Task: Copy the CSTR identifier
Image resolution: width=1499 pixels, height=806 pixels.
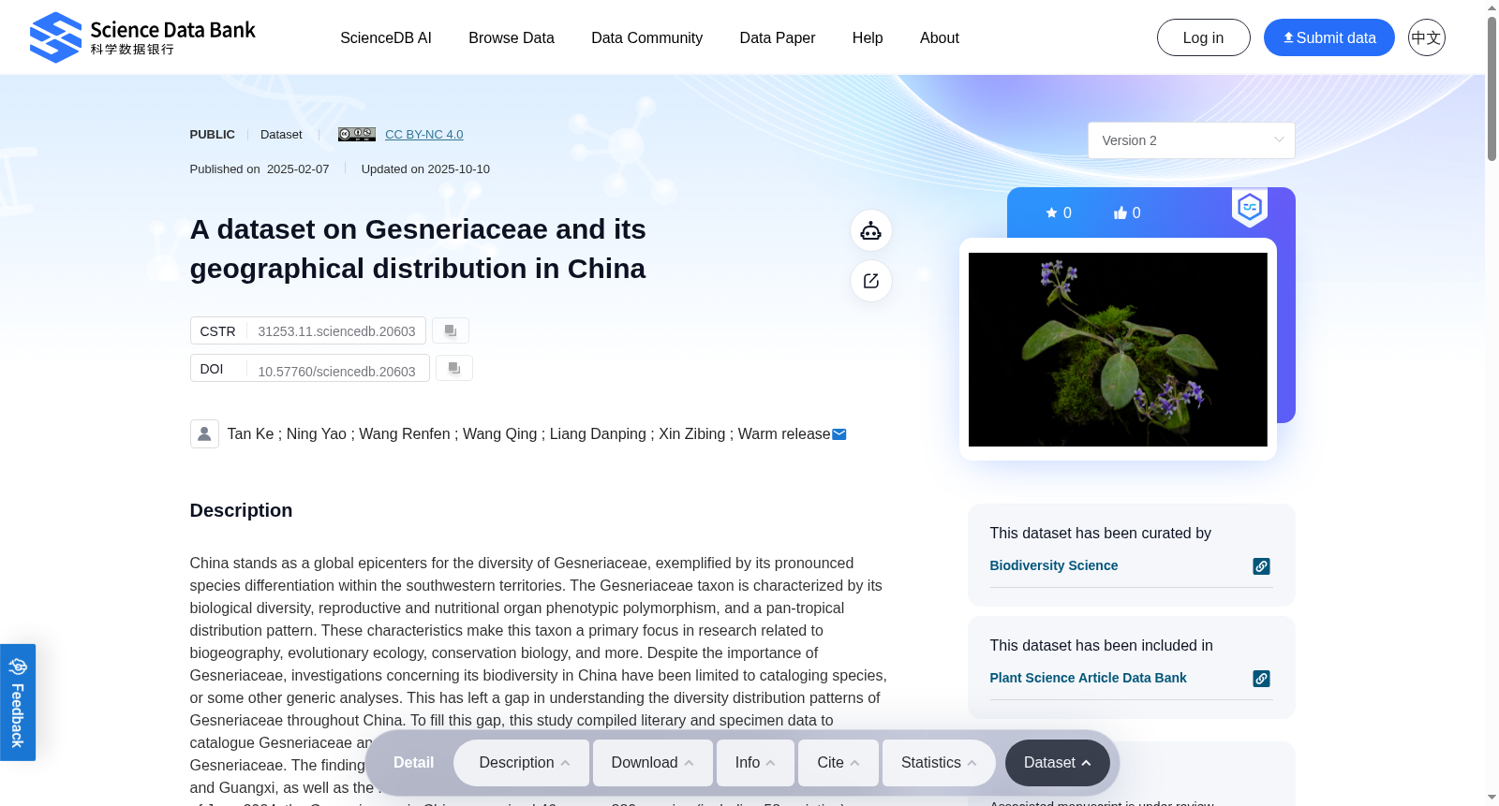Action: [x=451, y=330]
